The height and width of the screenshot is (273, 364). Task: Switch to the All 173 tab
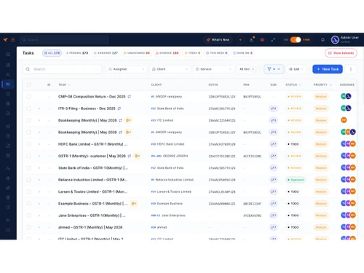coord(52,53)
